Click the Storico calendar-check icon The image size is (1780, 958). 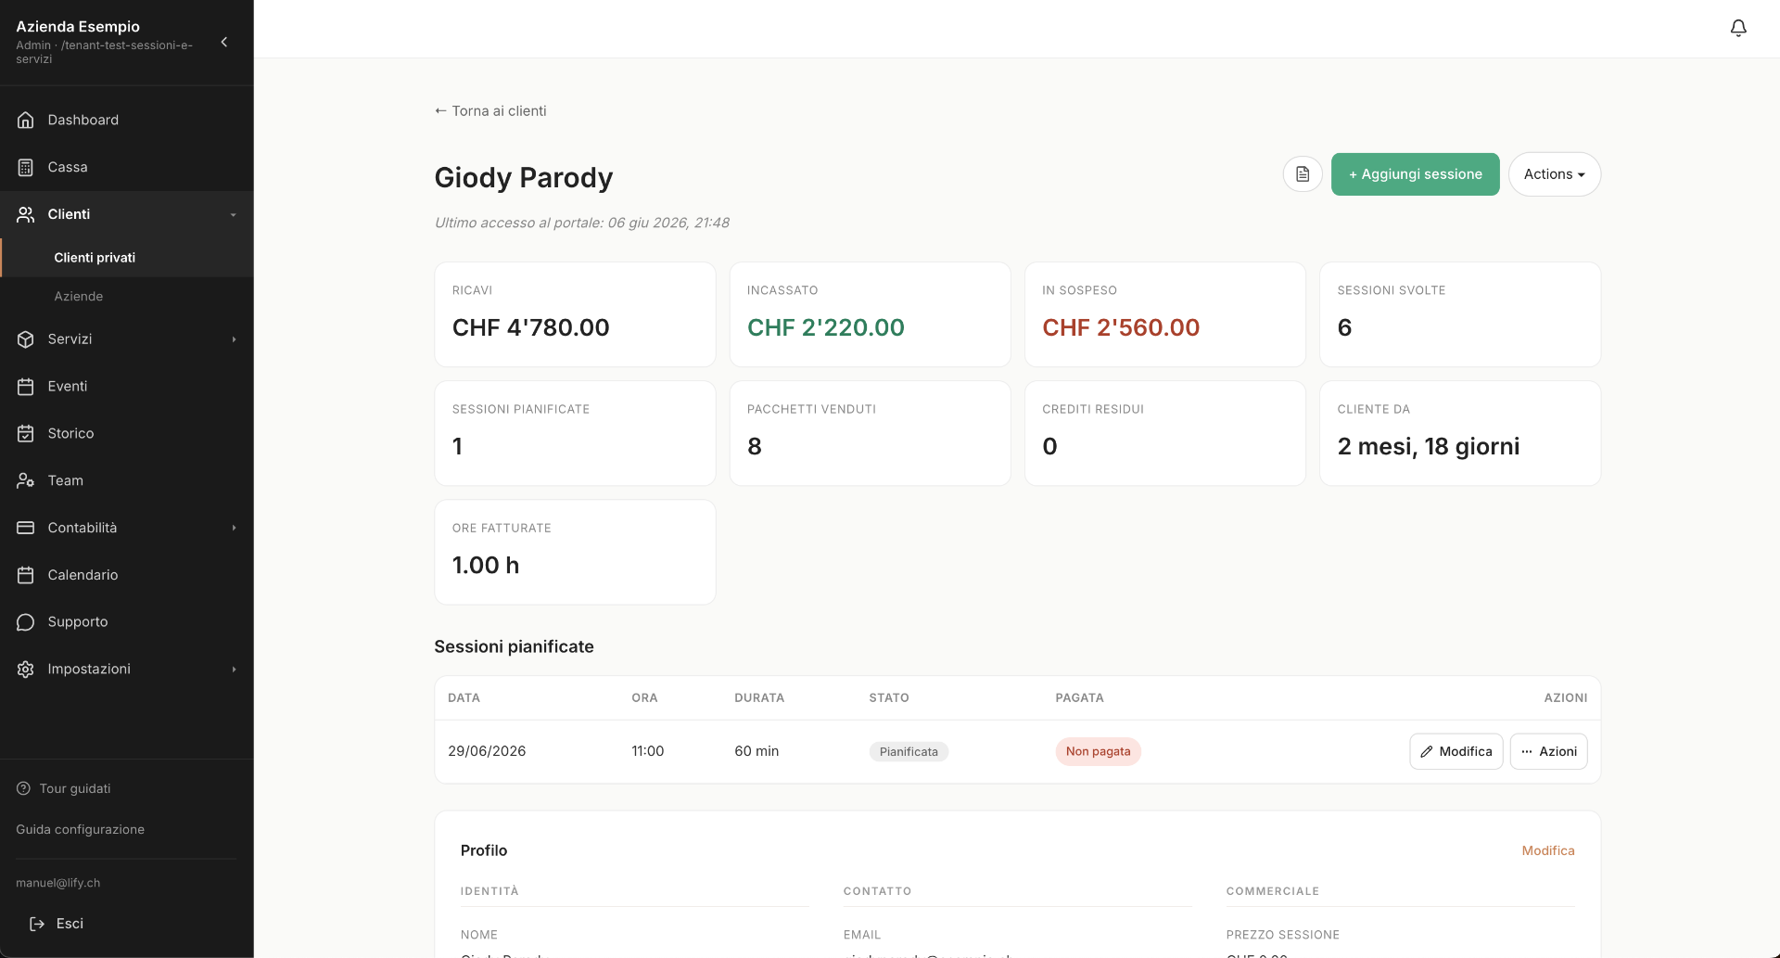[x=26, y=433]
